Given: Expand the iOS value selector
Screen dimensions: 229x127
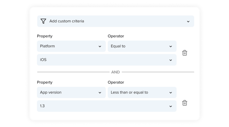Looking at the screenshot, I should (x=107, y=60).
